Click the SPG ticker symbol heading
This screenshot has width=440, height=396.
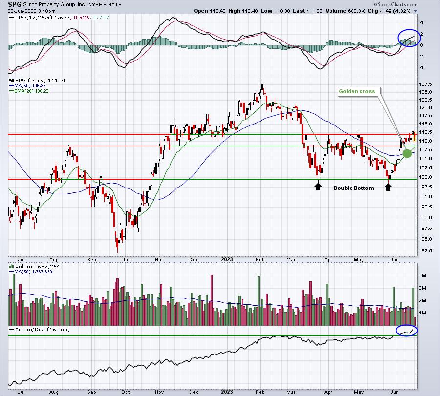point(15,4)
